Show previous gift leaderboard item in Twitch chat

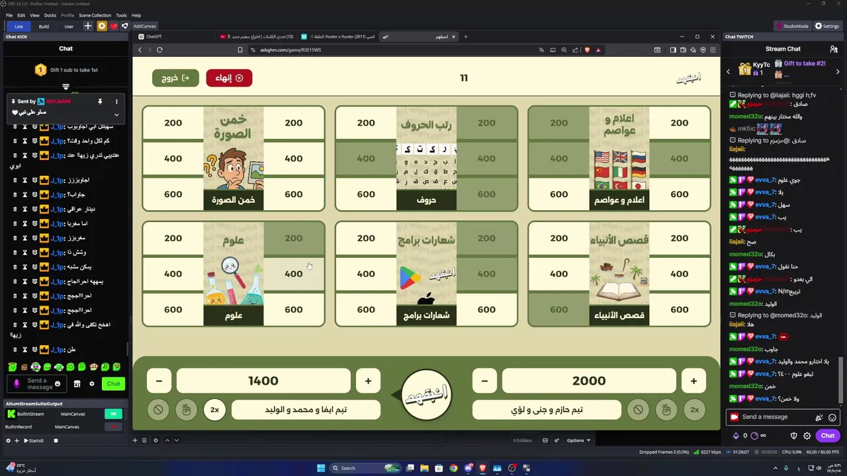pos(729,71)
